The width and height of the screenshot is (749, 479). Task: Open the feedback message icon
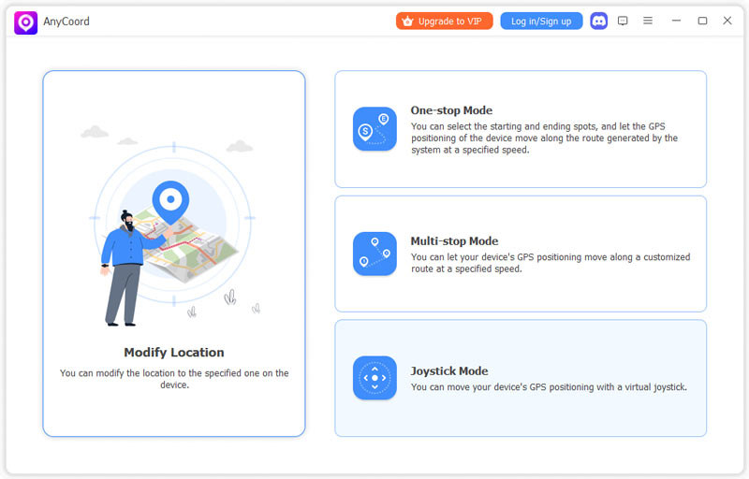[x=623, y=21]
